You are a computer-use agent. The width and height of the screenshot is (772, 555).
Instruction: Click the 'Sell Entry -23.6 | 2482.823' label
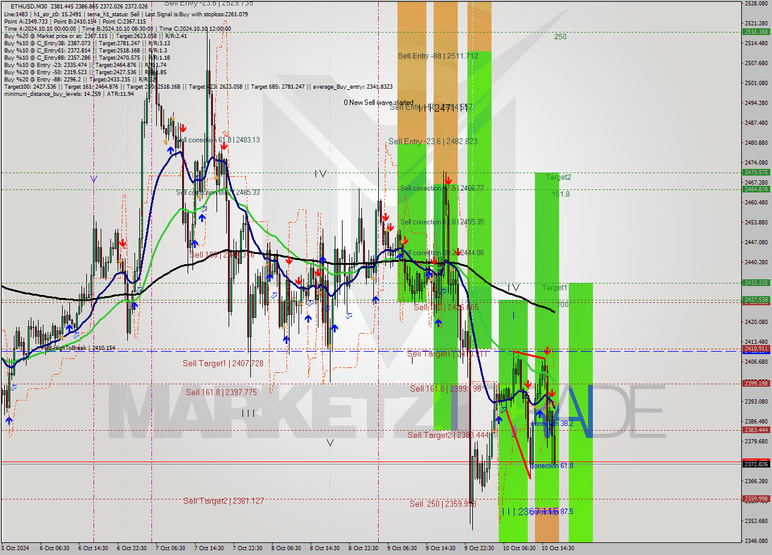433,141
